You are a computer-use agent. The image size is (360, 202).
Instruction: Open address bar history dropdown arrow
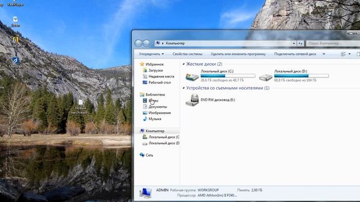(294, 43)
